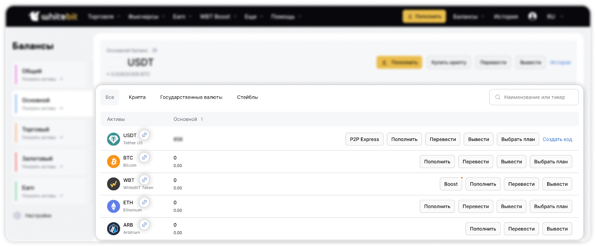
Task: Click the search magnifier icon
Action: point(498,97)
